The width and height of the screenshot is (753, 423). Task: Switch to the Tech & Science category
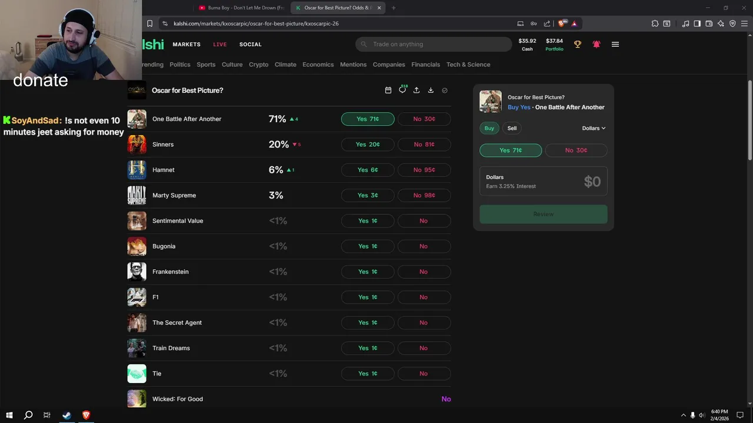click(468, 65)
